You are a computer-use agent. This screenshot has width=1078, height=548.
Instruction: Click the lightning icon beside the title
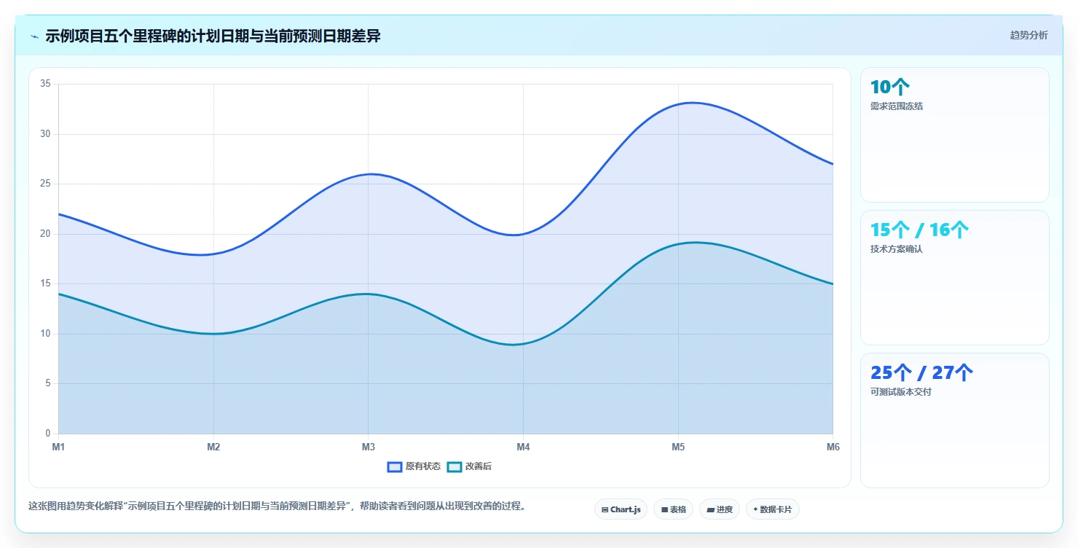[34, 36]
